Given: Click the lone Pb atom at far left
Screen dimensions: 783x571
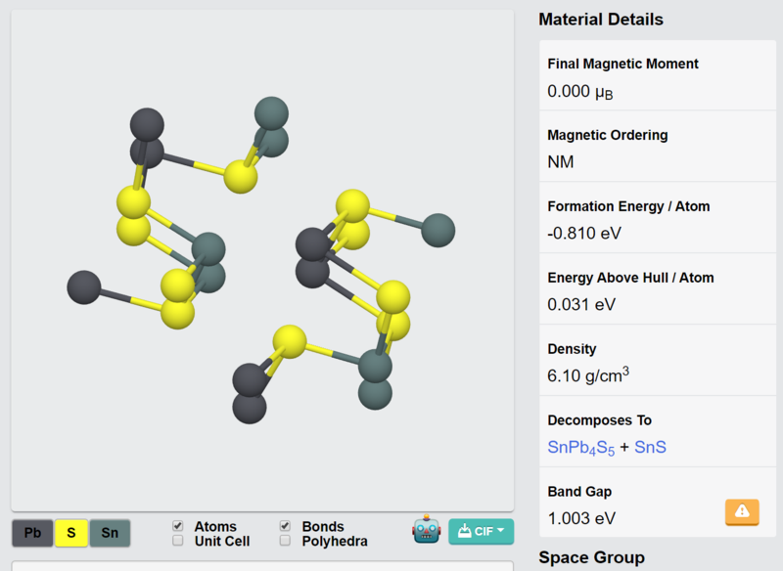Looking at the screenshot, I should (84, 287).
